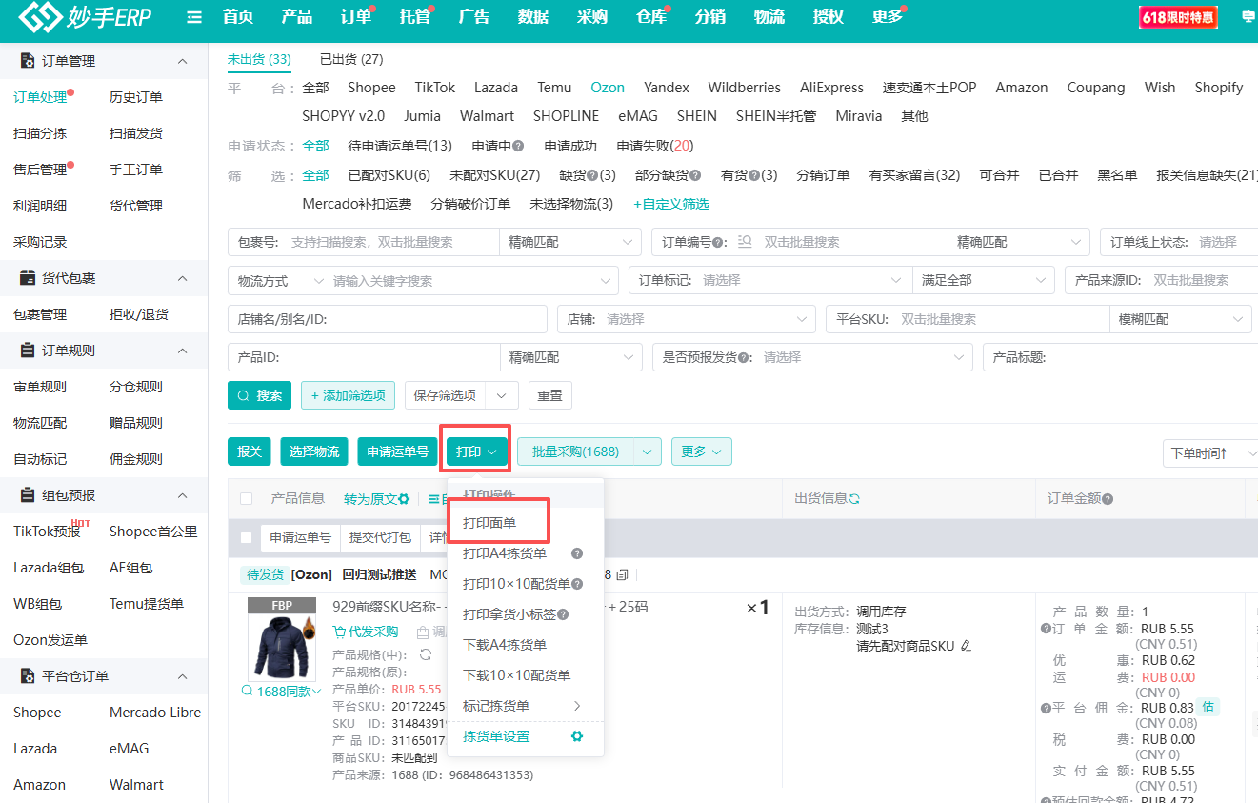Switch to the 已出货 (27) tab
1258x803 pixels.
click(351, 59)
